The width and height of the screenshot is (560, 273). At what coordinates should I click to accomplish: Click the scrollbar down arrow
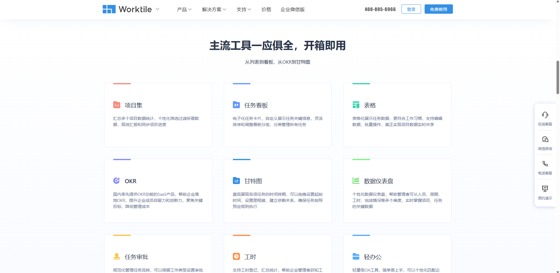558,272
